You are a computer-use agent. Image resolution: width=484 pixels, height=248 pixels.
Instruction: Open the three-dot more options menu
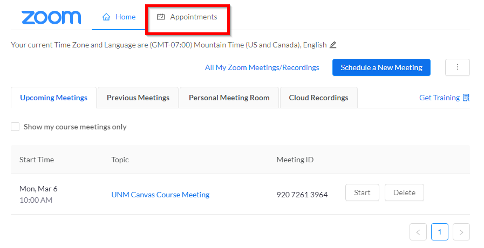(x=457, y=67)
